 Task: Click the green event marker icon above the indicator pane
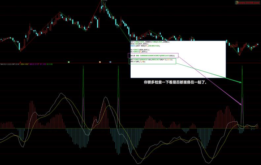point(69,62)
